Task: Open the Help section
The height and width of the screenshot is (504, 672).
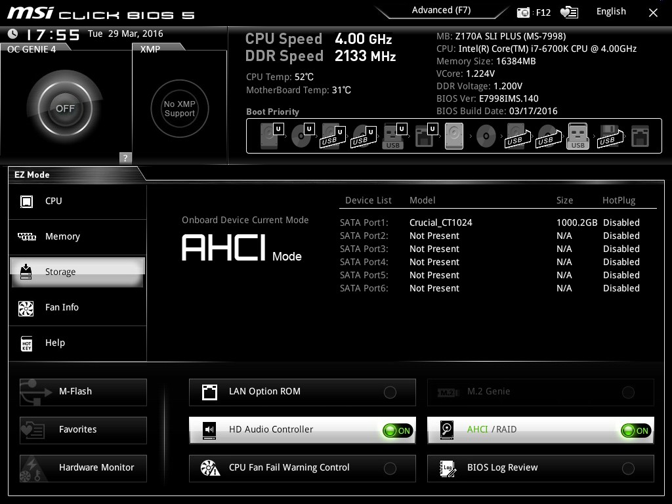Action: point(77,343)
